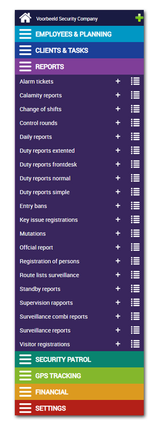Image resolution: width=151 pixels, height=436 pixels.
Task: Open the Visitor registrations list icon
Action: tap(135, 344)
